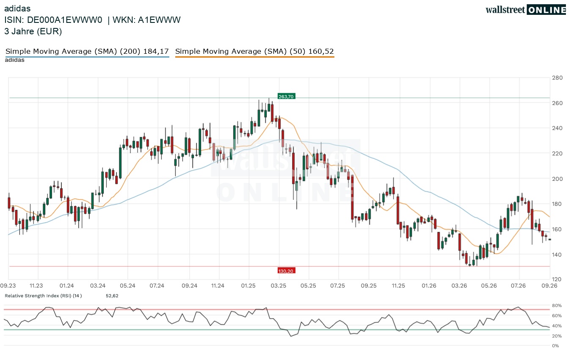
Task: Click the 3 Jahre (EUR) period label
Action: point(33,31)
